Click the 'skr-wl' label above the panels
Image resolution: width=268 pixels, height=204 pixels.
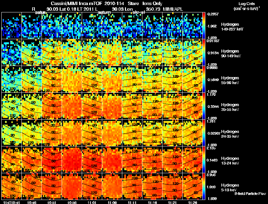[139, 12]
